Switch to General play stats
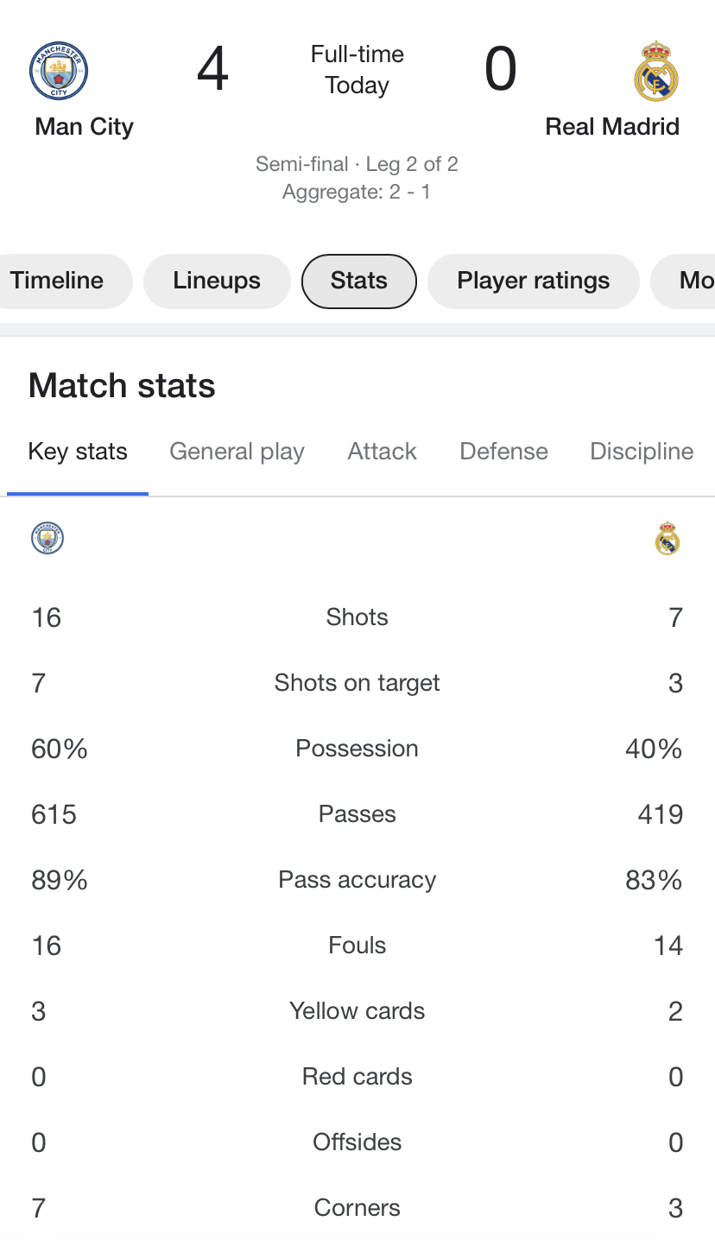Screen dimensions: 715x1240 pyautogui.click(x=237, y=452)
